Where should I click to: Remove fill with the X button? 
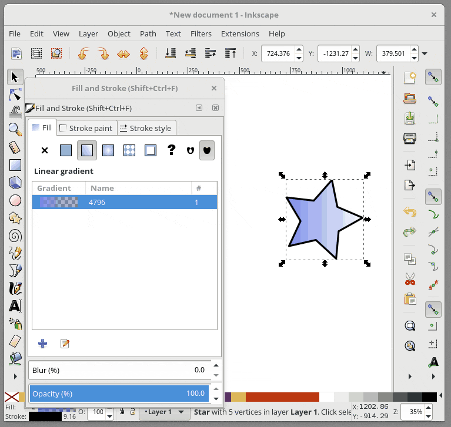pyautogui.click(x=45, y=150)
